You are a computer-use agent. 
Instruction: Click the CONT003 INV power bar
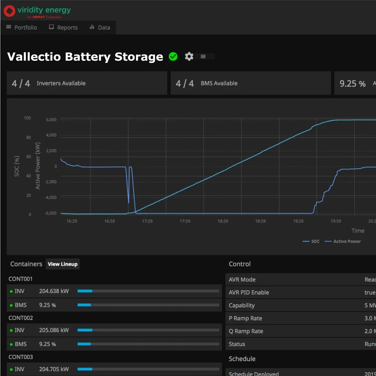(x=148, y=369)
